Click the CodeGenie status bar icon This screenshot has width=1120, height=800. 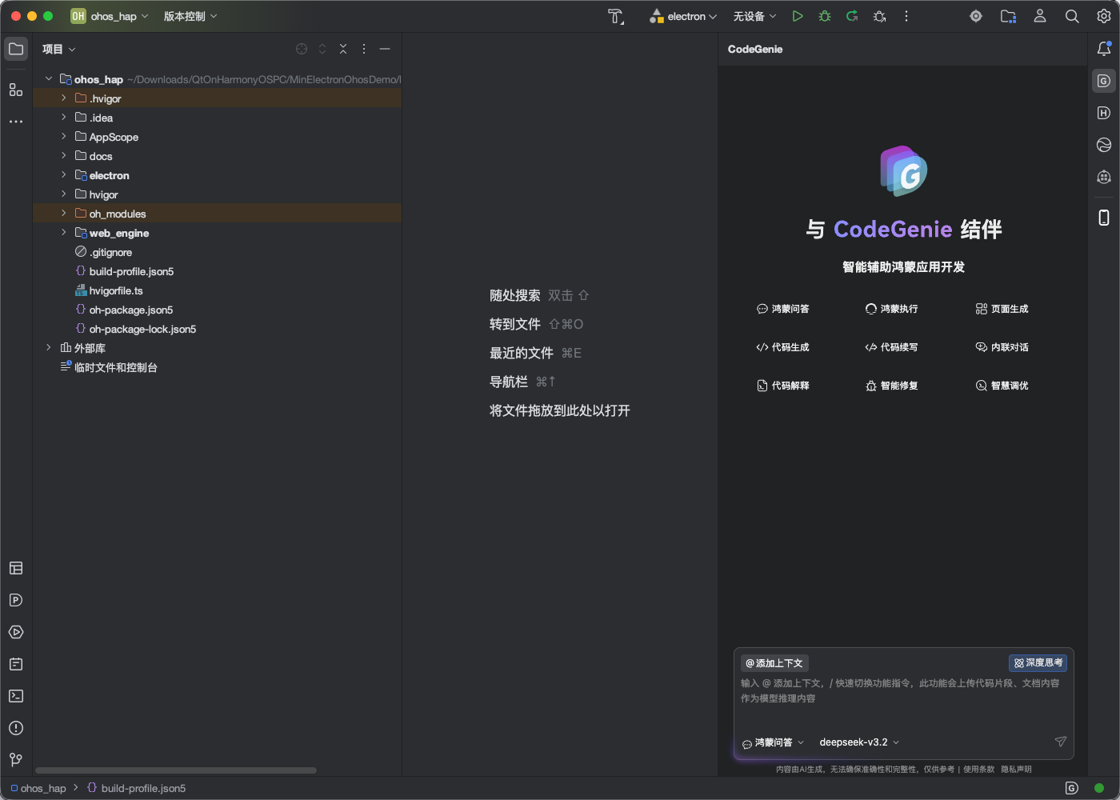(1072, 788)
